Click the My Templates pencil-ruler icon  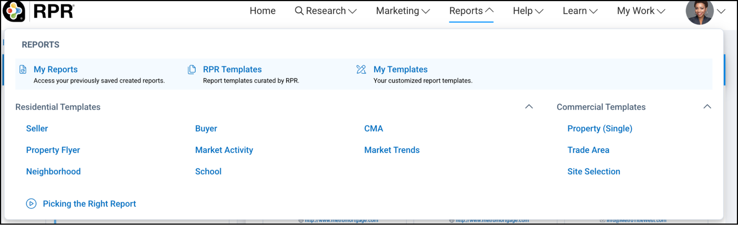[x=361, y=70]
